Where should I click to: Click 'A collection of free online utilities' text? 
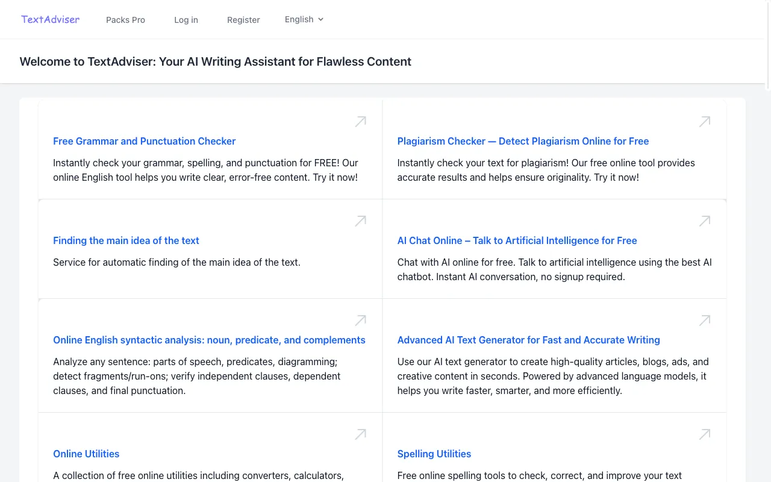pyautogui.click(x=198, y=475)
